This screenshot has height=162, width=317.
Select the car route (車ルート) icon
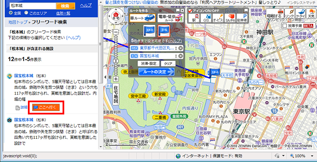[143, 18]
